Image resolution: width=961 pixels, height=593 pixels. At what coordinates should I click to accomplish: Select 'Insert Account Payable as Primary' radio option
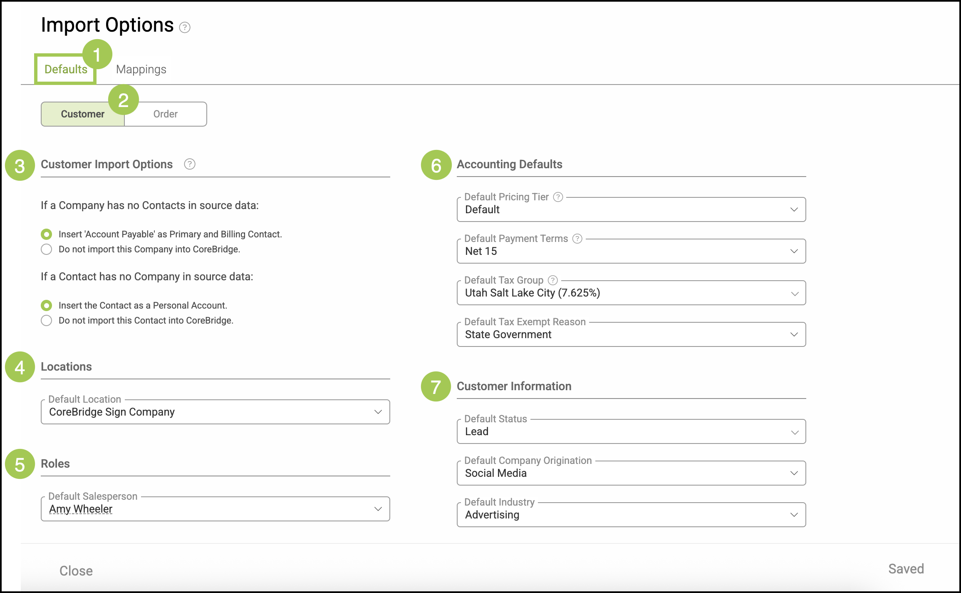pyautogui.click(x=47, y=234)
